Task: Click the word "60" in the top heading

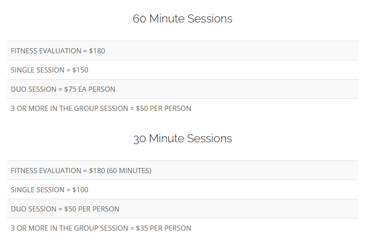Action: [140, 19]
